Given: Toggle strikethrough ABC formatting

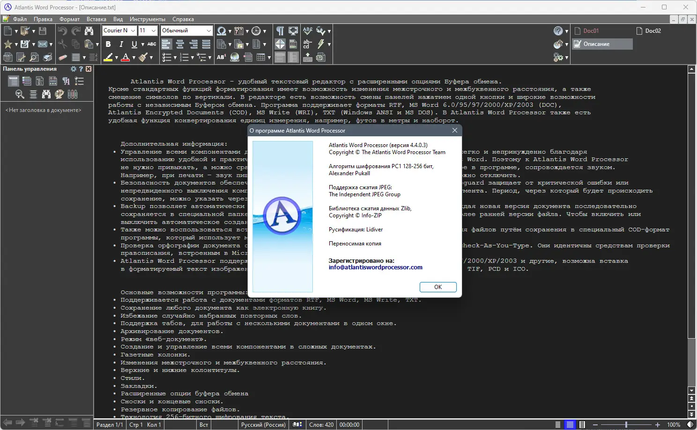Looking at the screenshot, I should [152, 44].
